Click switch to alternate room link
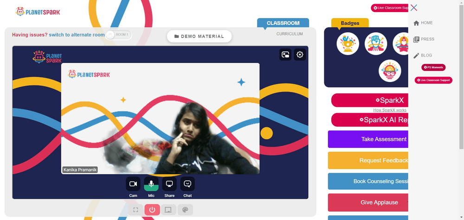 [77, 35]
